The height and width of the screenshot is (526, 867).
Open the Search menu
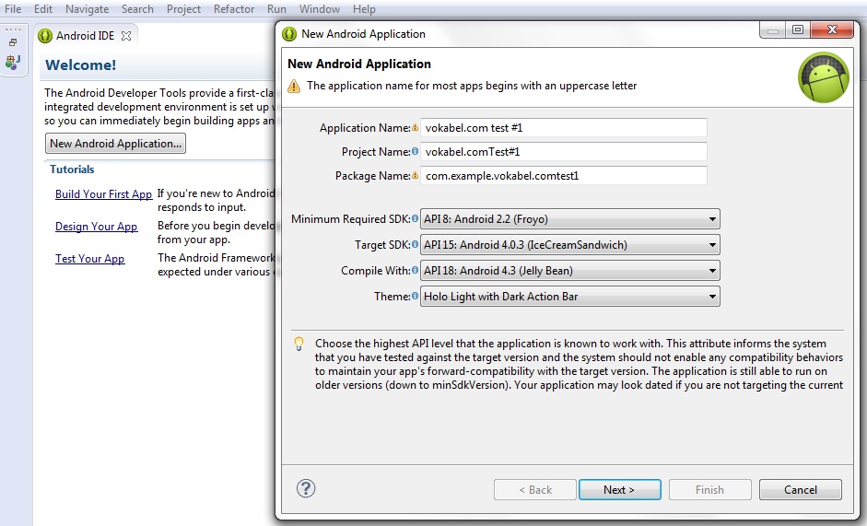tap(137, 9)
